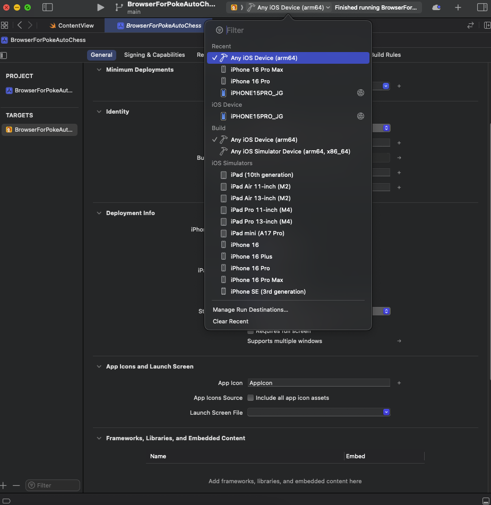Switch to Signing & Capabilities tab
Viewport: 491px width, 505px height.
click(x=154, y=55)
